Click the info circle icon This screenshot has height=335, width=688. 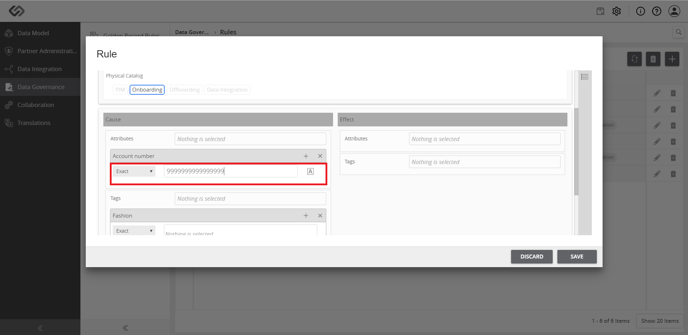(641, 11)
